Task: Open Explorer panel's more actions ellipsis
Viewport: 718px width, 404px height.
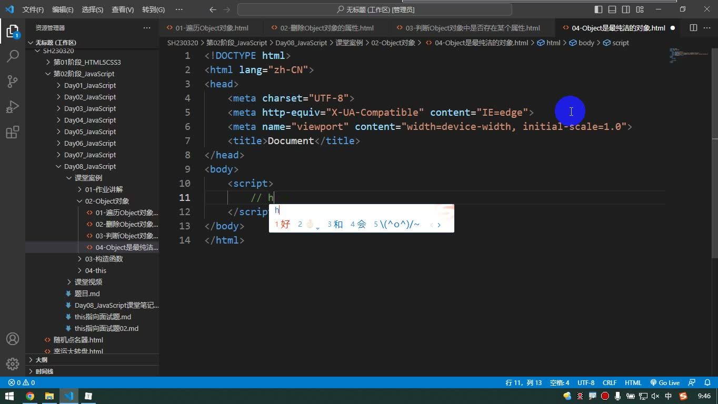Action: 147,28
